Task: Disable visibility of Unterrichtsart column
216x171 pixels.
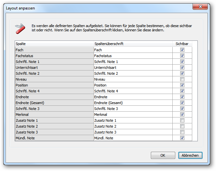Action: pos(182,68)
